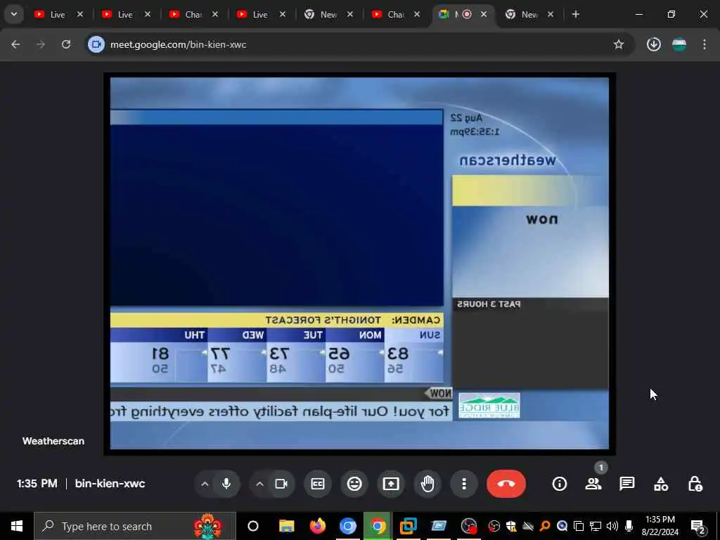This screenshot has width=720, height=540.
Task: Open the host controls lock icon
Action: 695,484
